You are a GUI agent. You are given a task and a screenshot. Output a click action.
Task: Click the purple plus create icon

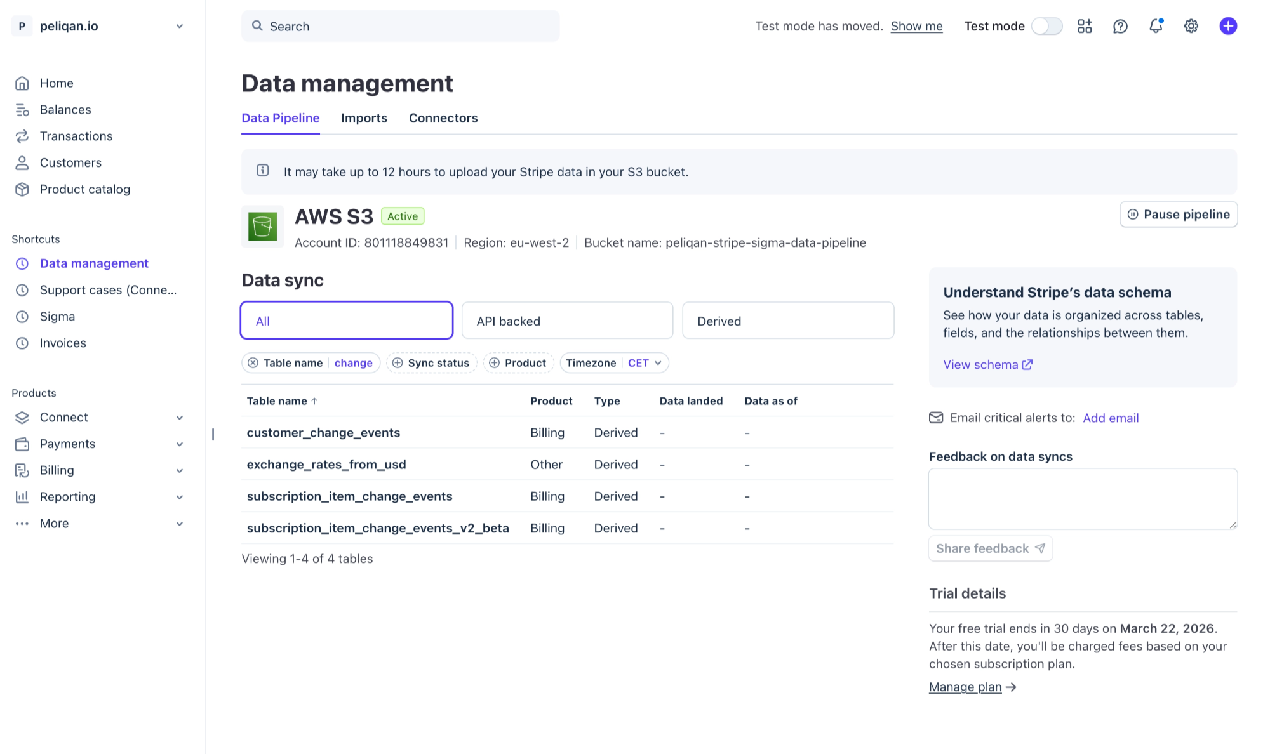[x=1228, y=26]
